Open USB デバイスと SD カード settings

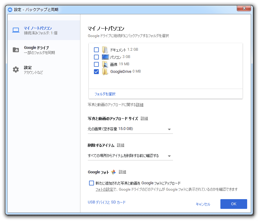tap(107, 202)
